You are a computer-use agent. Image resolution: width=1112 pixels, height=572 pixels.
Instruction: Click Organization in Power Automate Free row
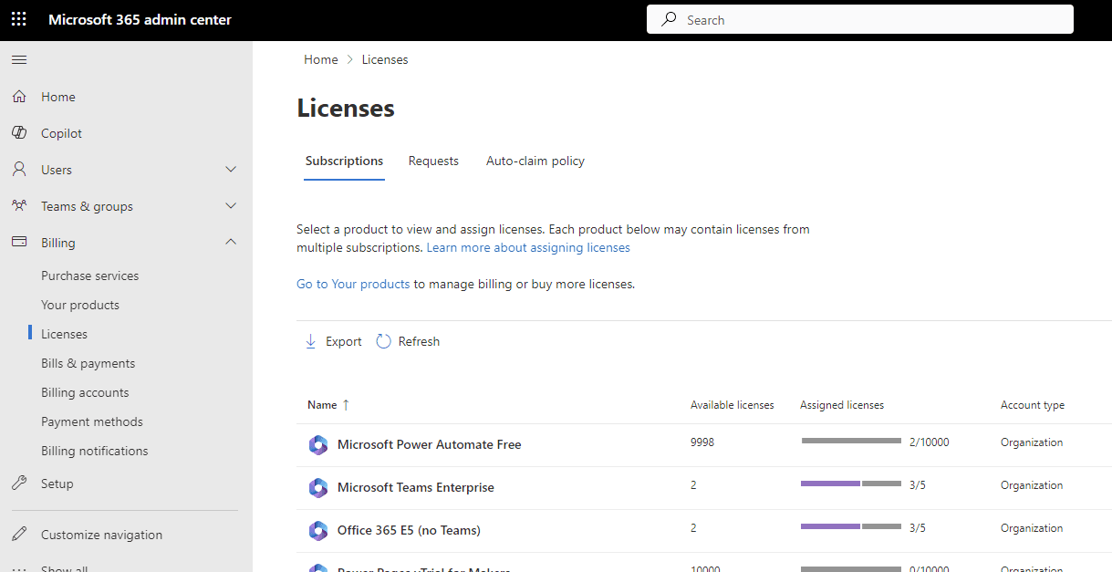[x=1032, y=442]
